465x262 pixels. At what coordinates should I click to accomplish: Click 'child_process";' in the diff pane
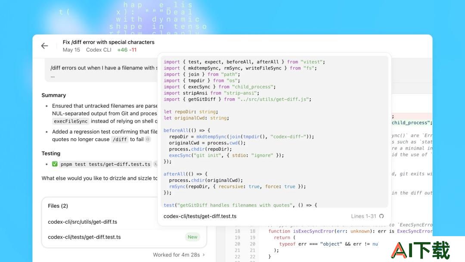412,122
